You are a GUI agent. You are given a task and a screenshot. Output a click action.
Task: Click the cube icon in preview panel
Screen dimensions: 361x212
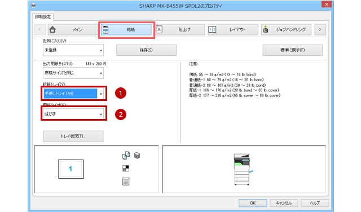(137, 156)
